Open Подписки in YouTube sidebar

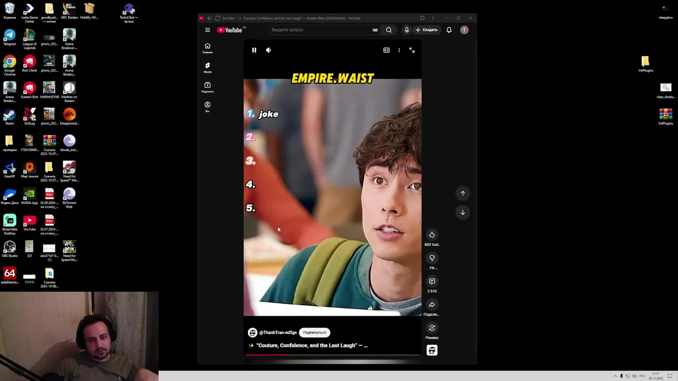[208, 87]
